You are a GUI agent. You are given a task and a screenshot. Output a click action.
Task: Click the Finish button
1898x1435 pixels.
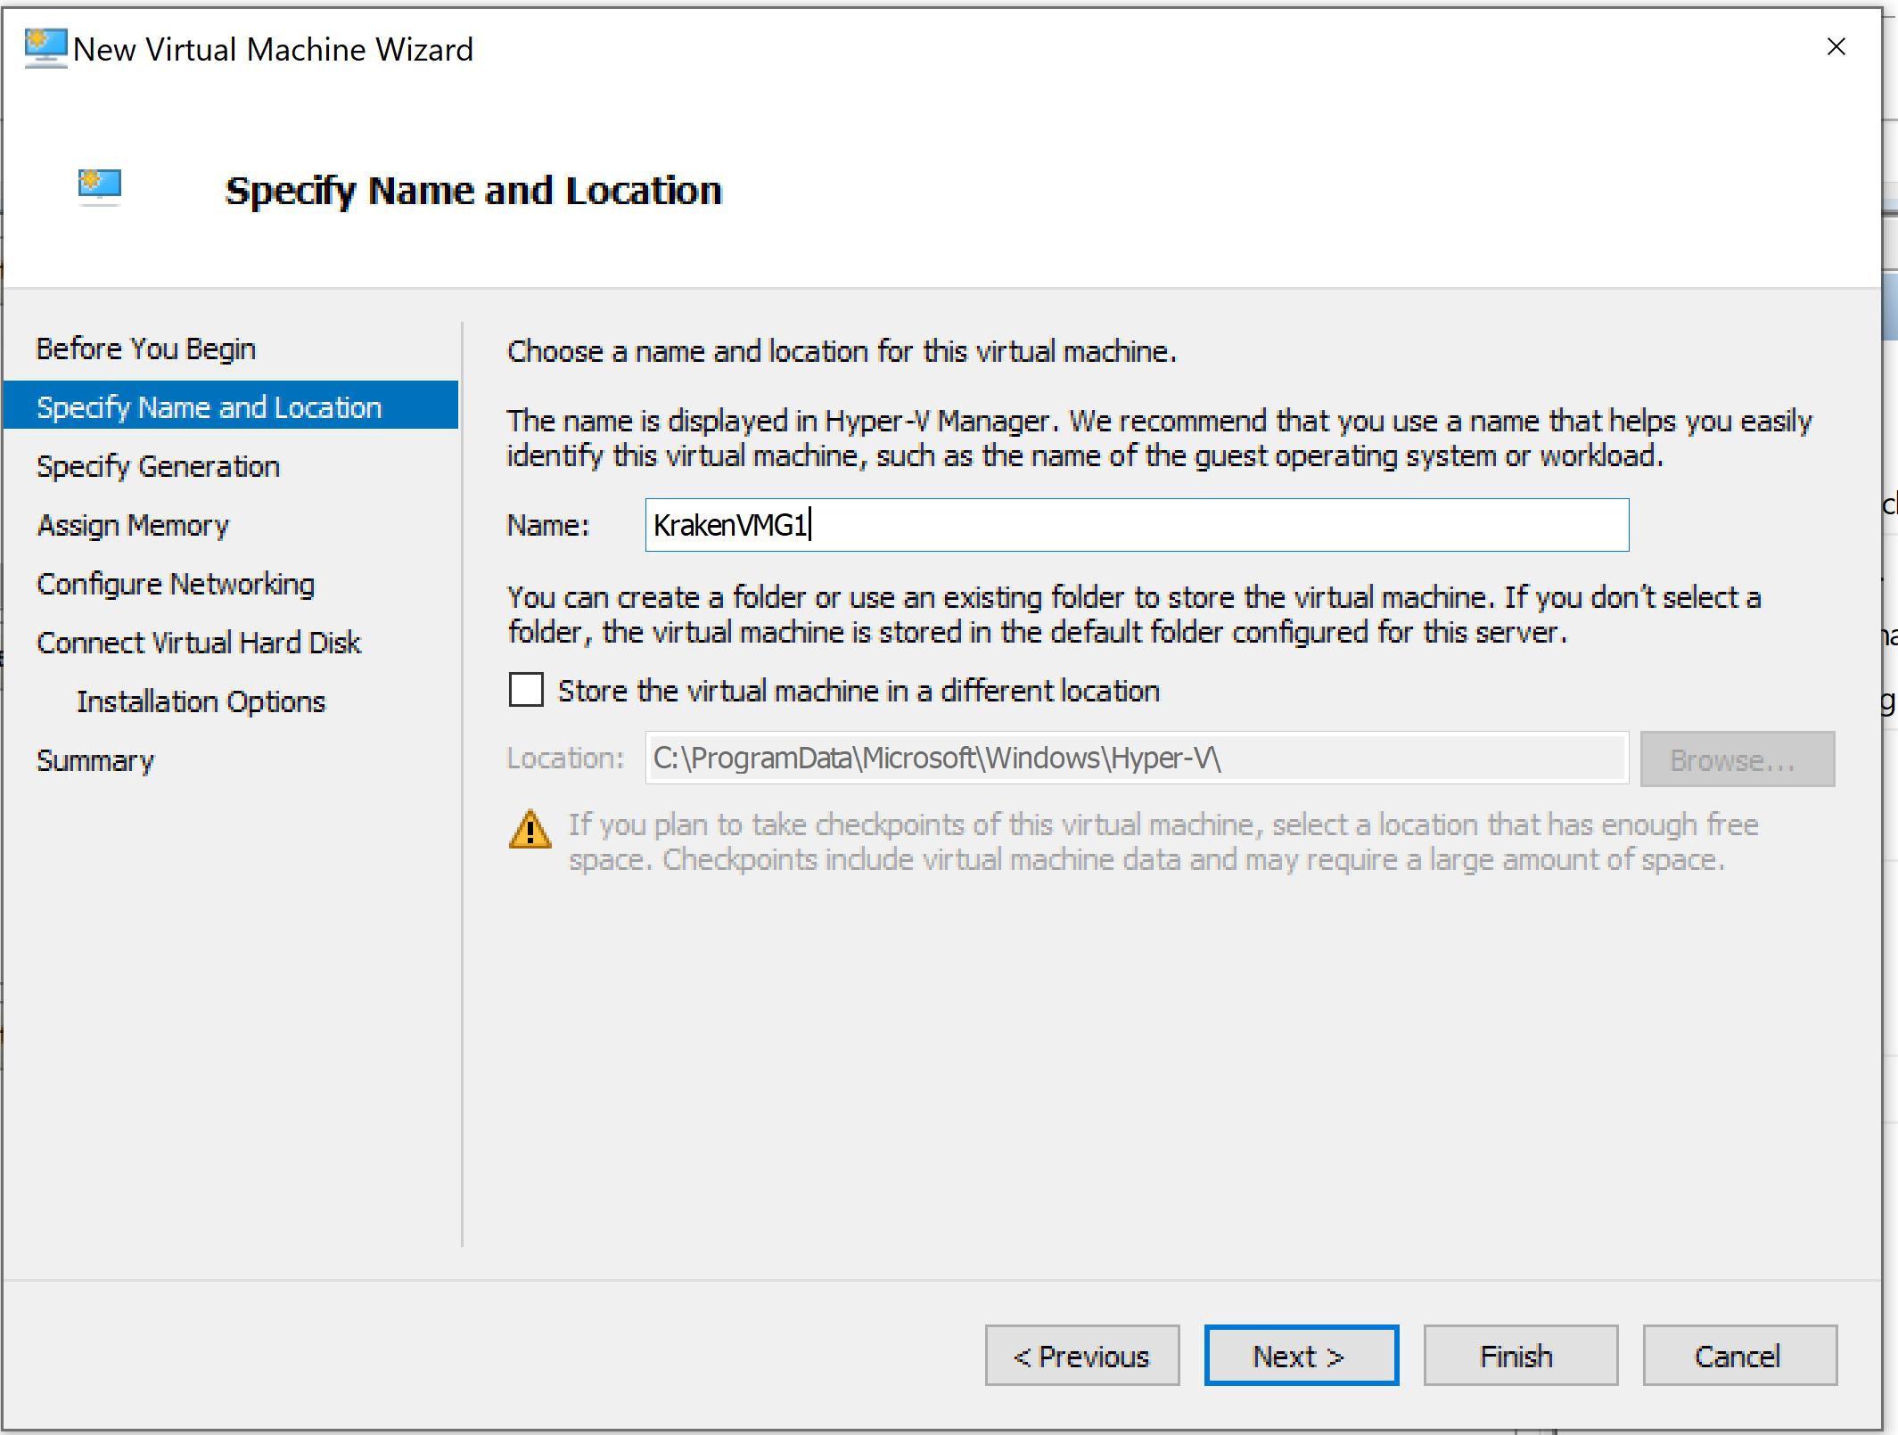pyautogui.click(x=1520, y=1356)
